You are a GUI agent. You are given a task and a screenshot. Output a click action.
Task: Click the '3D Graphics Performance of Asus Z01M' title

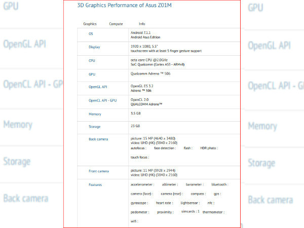(124, 5)
